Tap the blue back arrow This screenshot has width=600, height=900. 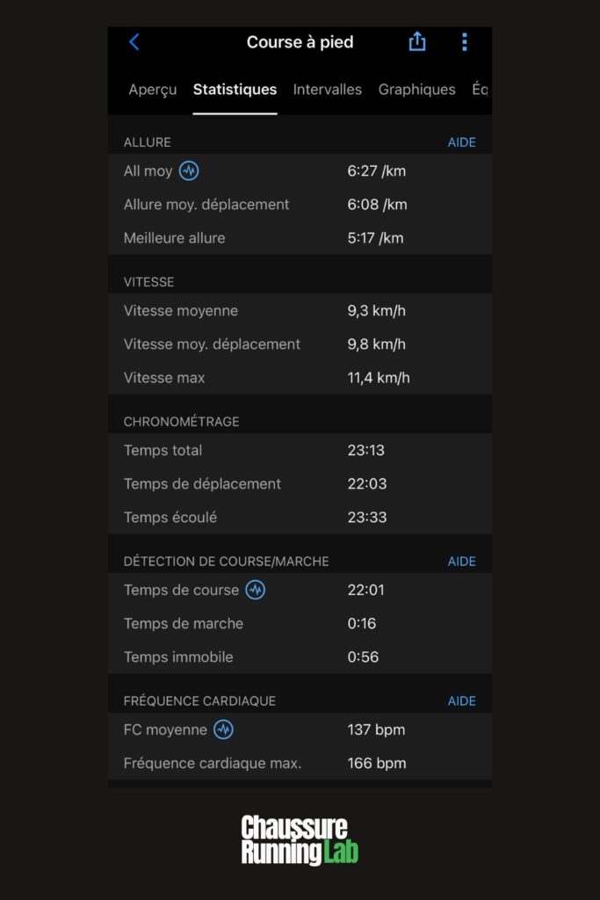pos(134,42)
